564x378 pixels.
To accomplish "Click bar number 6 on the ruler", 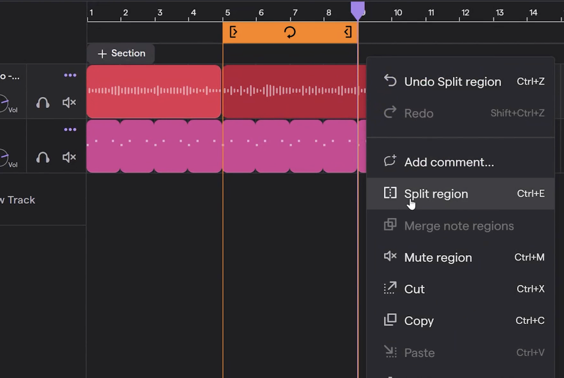I will point(261,13).
